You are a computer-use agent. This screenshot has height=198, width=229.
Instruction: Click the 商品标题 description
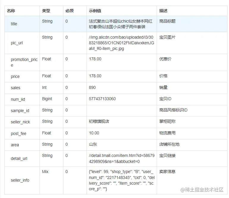pos(167,21)
